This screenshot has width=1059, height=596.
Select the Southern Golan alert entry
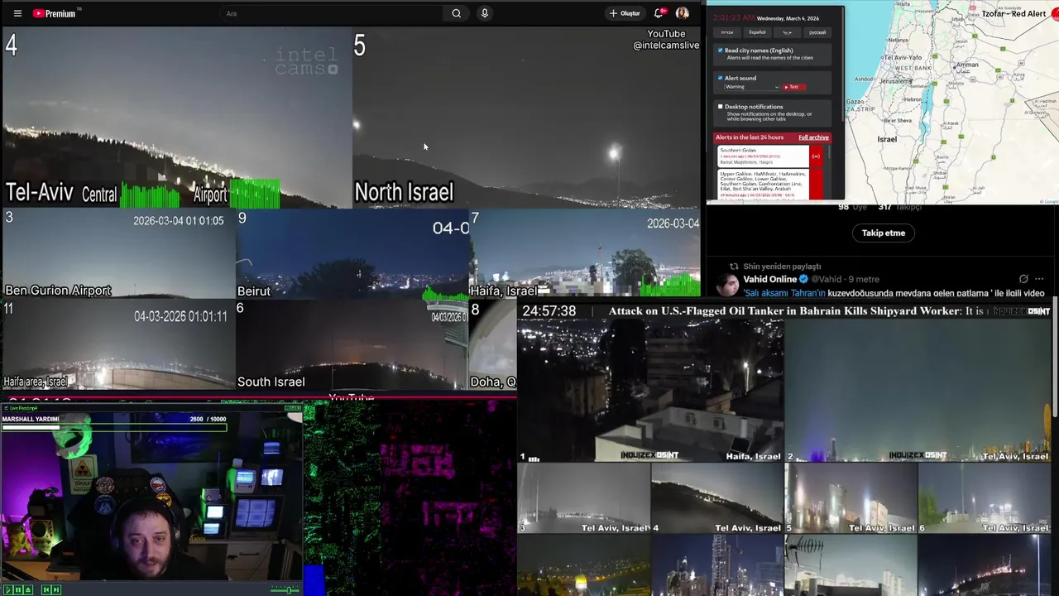pyautogui.click(x=763, y=156)
